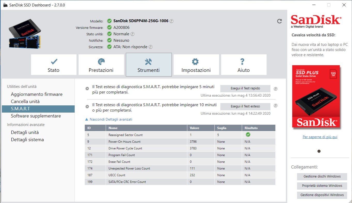Click quick test's Ultima esecuzione 13:56:43 text

pos(236,95)
